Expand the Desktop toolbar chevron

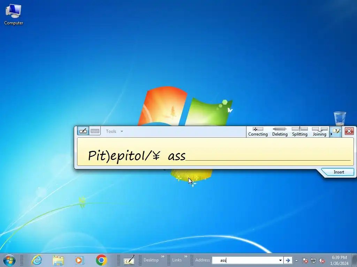[162, 257]
